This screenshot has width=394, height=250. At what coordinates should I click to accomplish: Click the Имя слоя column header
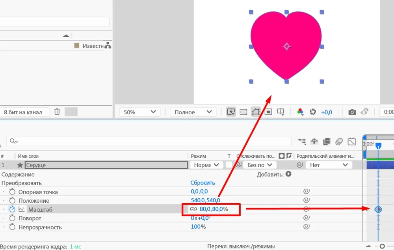coord(28,156)
